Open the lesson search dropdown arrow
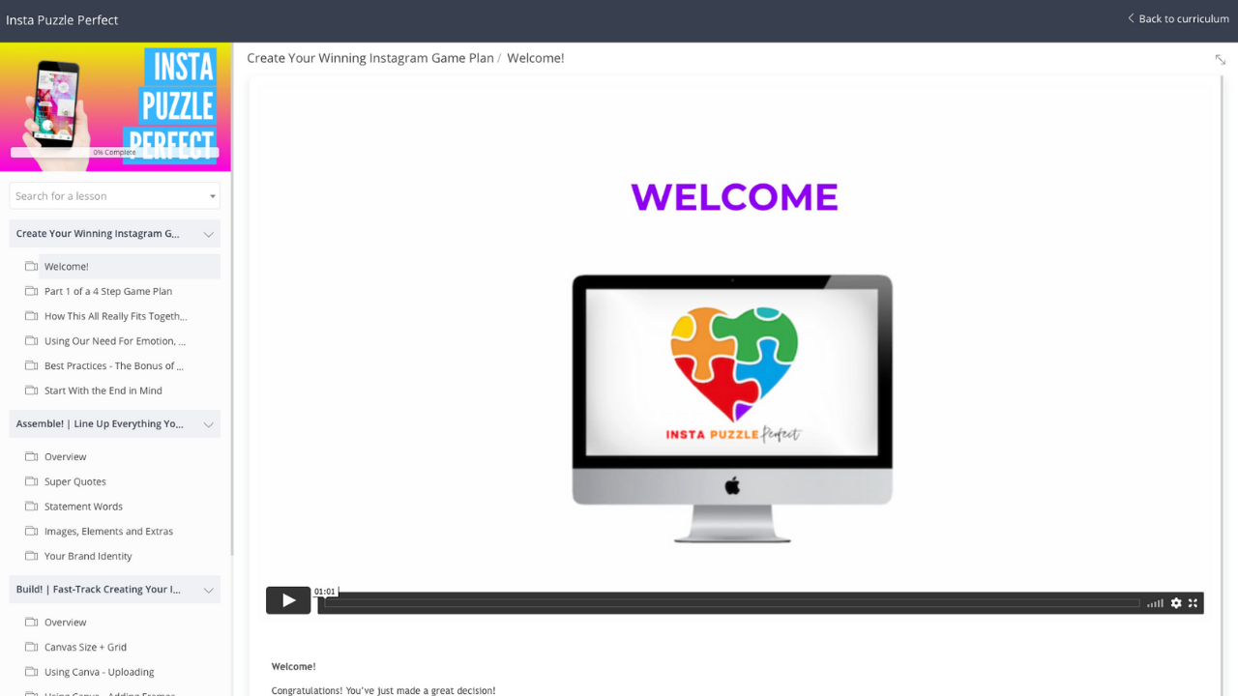This screenshot has height=696, width=1238. pyautogui.click(x=213, y=196)
